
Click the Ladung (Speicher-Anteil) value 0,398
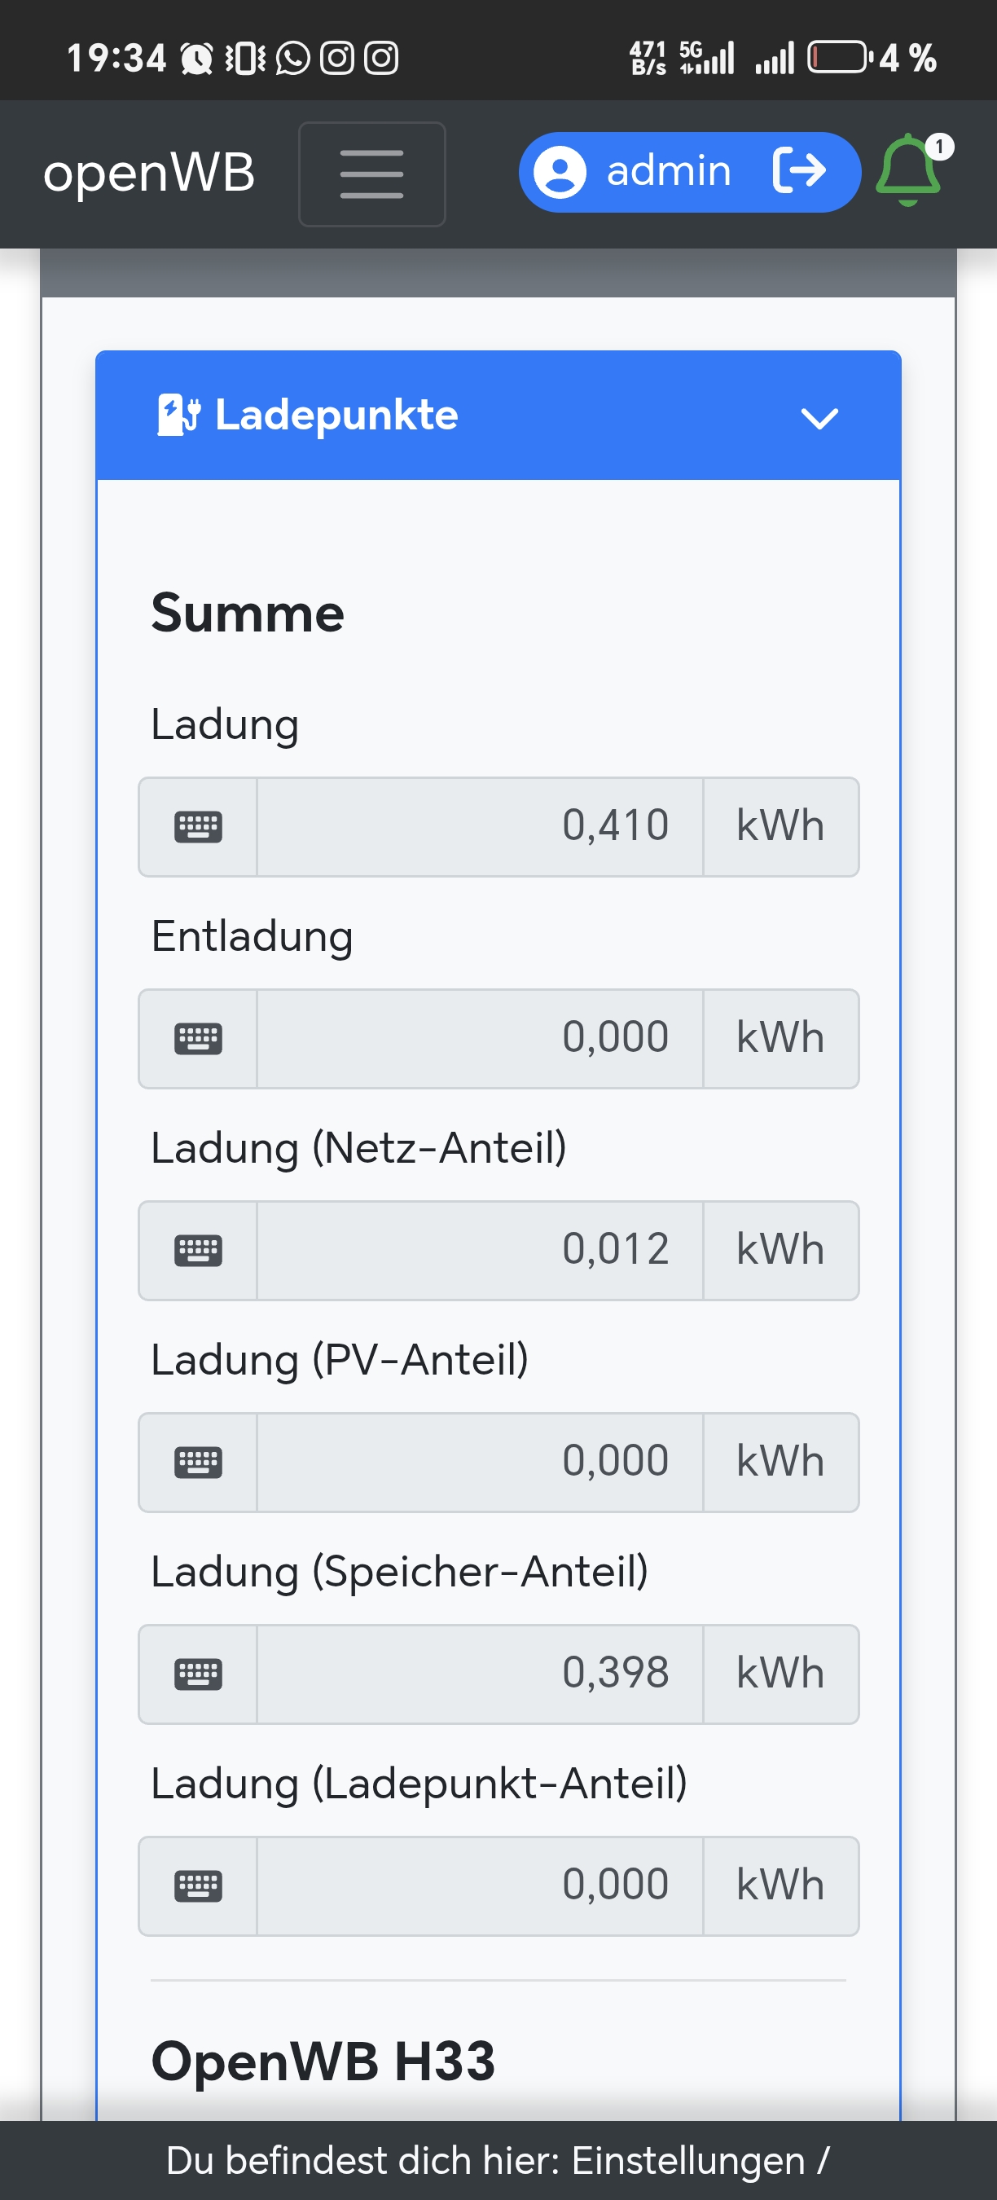coord(480,1674)
